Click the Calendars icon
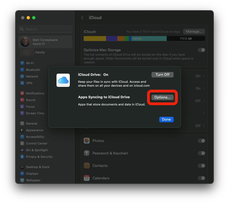Screen dimensions: 229x204 (87, 178)
